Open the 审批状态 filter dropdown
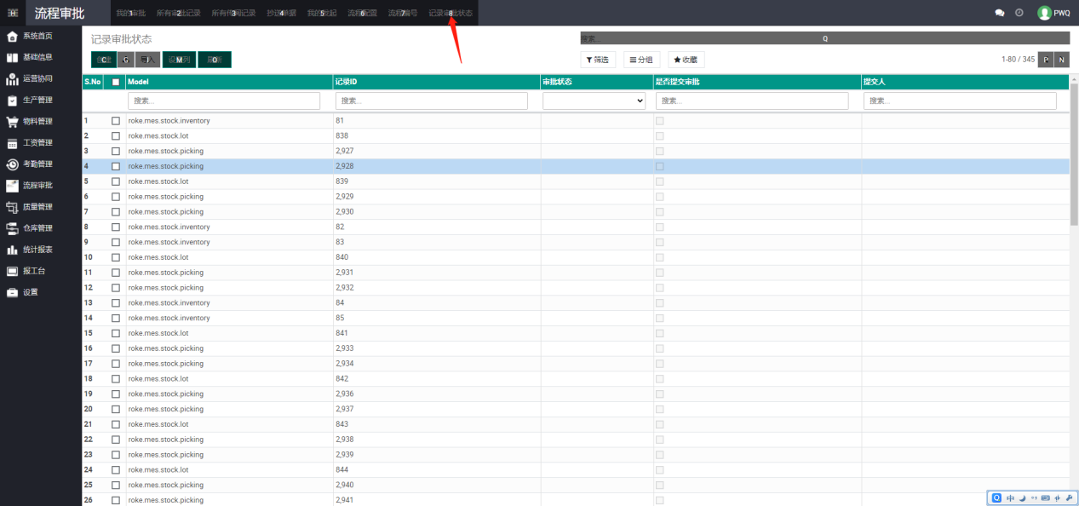The width and height of the screenshot is (1079, 506). (x=594, y=101)
